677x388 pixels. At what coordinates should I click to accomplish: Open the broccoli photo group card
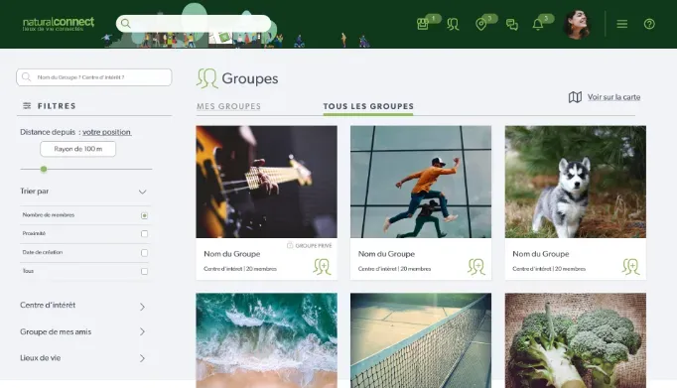click(576, 340)
